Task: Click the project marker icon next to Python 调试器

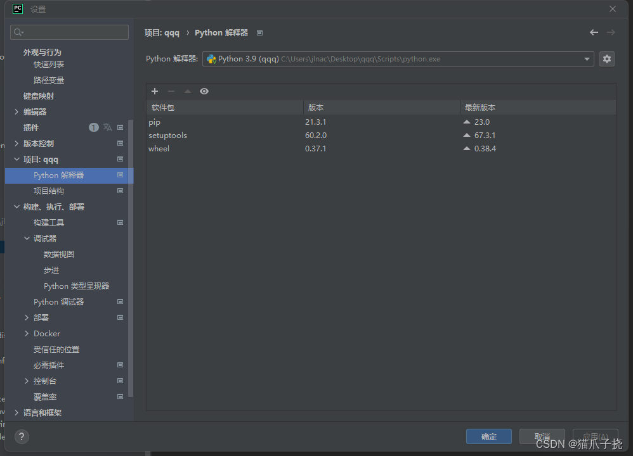Action: [x=120, y=301]
